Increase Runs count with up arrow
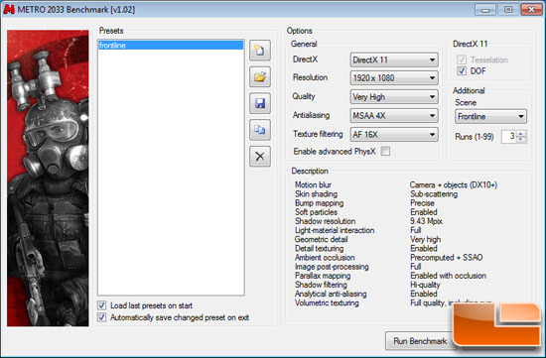The height and width of the screenshot is (358, 546). point(521,133)
